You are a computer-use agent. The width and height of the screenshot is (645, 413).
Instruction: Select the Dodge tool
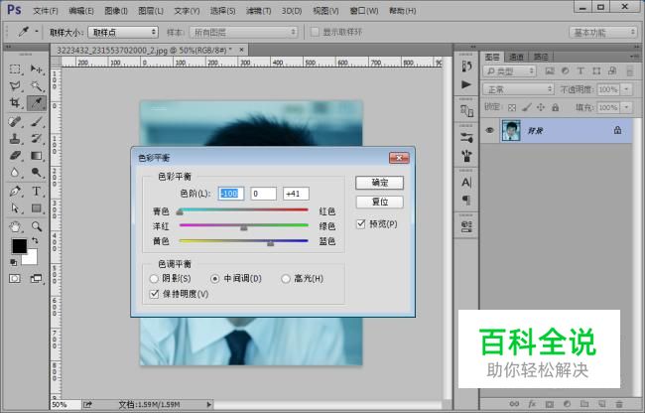[37, 173]
